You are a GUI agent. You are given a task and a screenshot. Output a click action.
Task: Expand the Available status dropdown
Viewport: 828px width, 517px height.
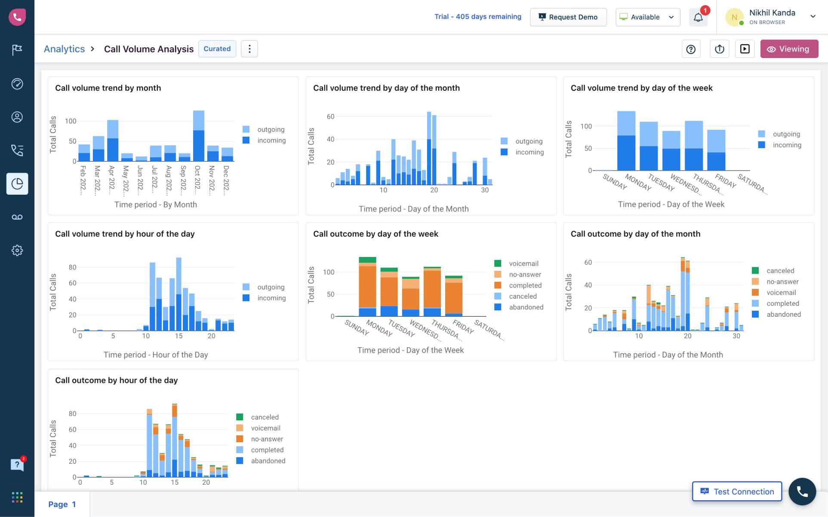tap(647, 17)
